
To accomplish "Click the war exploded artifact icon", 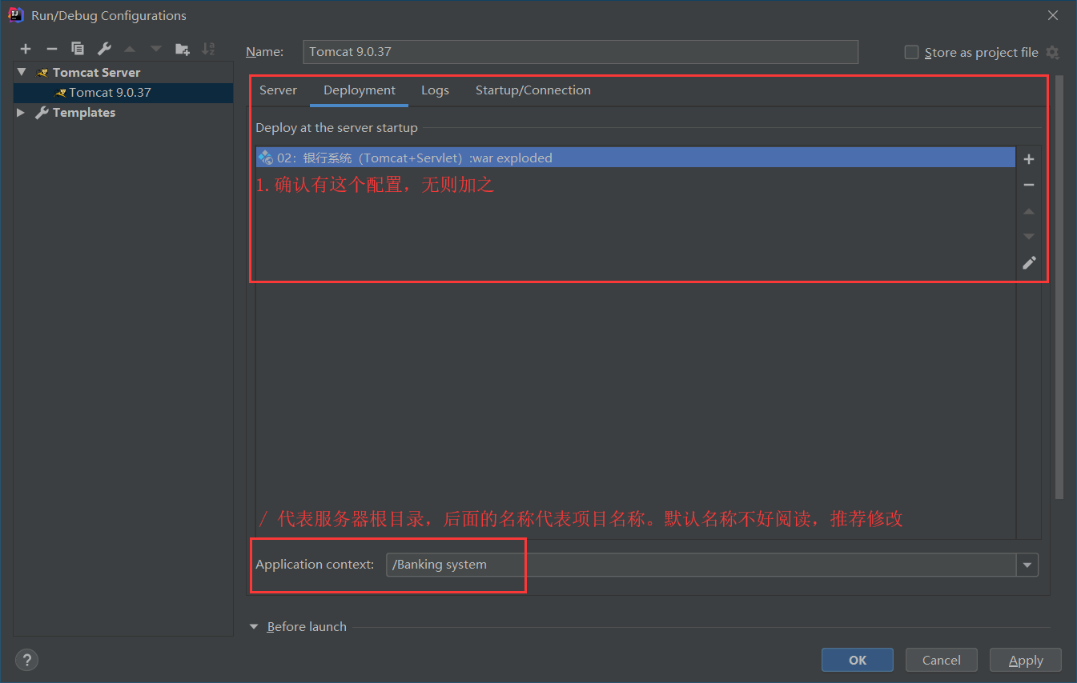I will (266, 158).
